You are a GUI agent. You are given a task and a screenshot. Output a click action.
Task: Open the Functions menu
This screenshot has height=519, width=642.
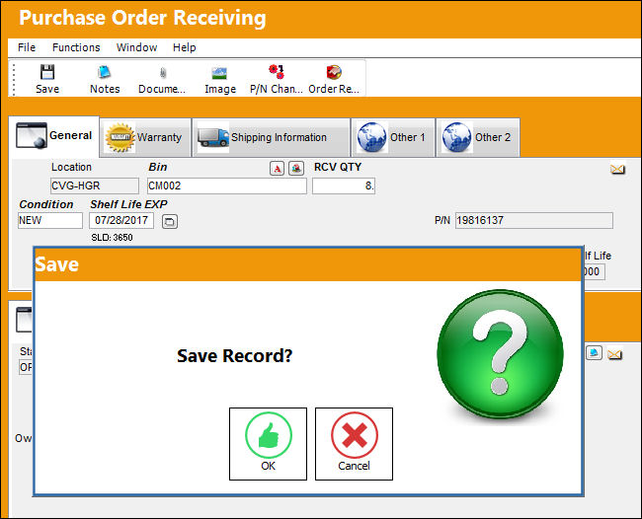(x=76, y=47)
